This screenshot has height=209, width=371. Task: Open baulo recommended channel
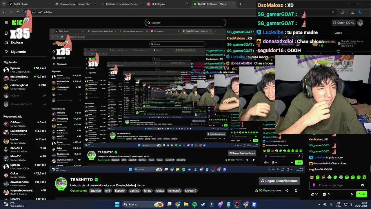pos(24,141)
